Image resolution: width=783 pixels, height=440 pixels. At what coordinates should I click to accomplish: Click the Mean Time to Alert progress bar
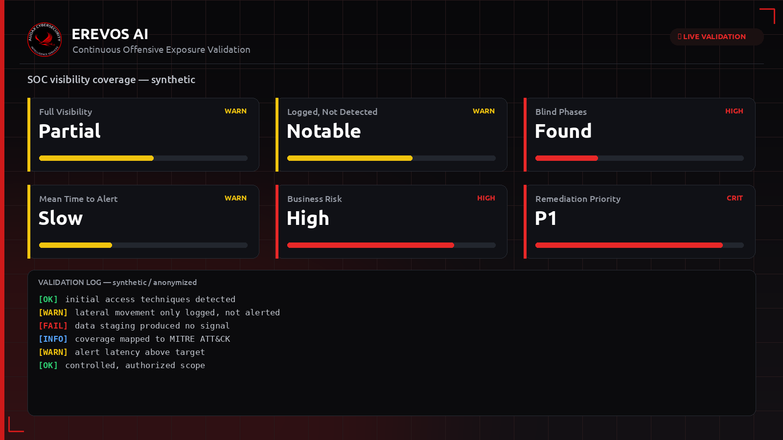143,245
